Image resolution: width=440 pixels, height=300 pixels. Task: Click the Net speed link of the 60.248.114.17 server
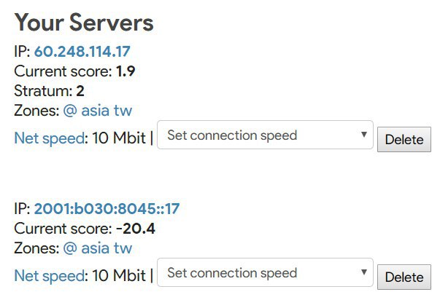[x=50, y=138]
